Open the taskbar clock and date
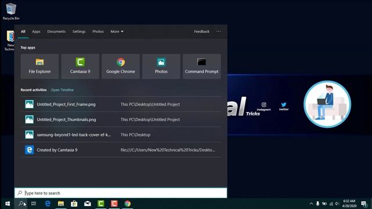Viewport: 372px width, 209px height. point(349,204)
